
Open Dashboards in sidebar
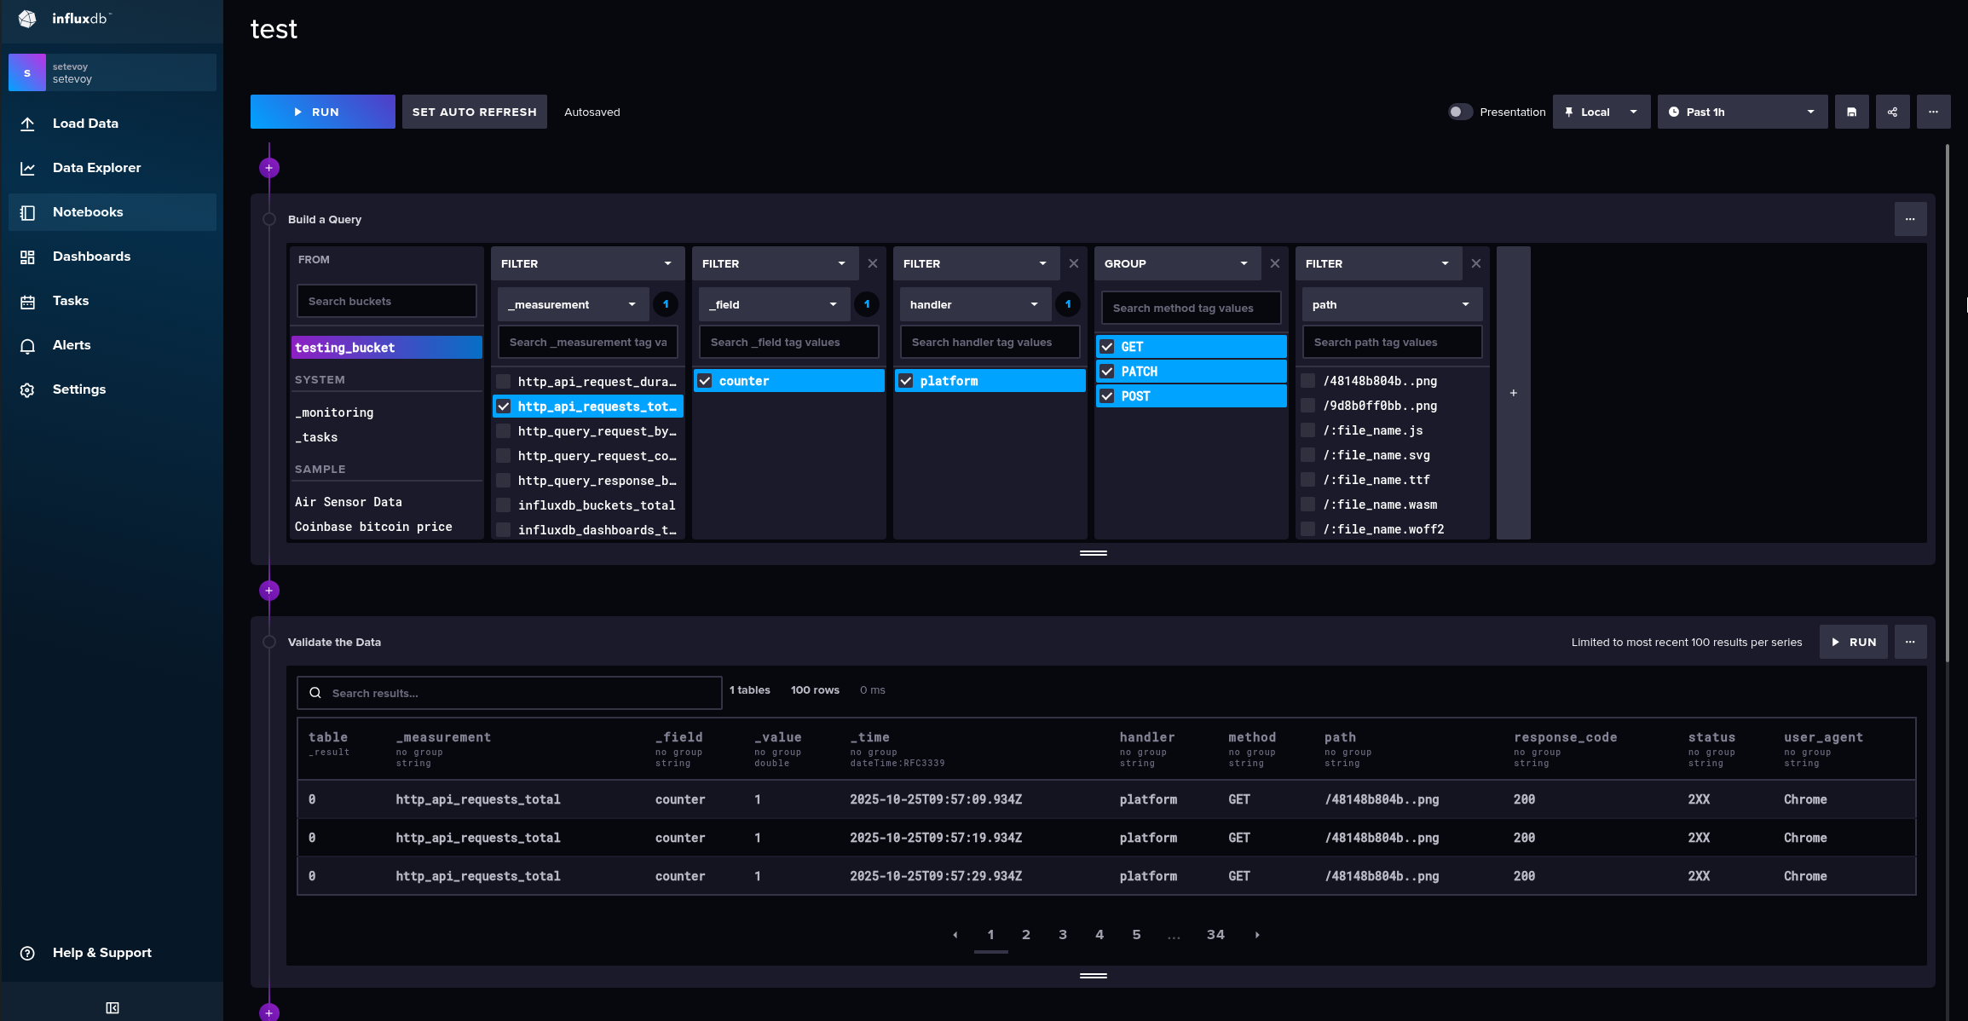91,257
